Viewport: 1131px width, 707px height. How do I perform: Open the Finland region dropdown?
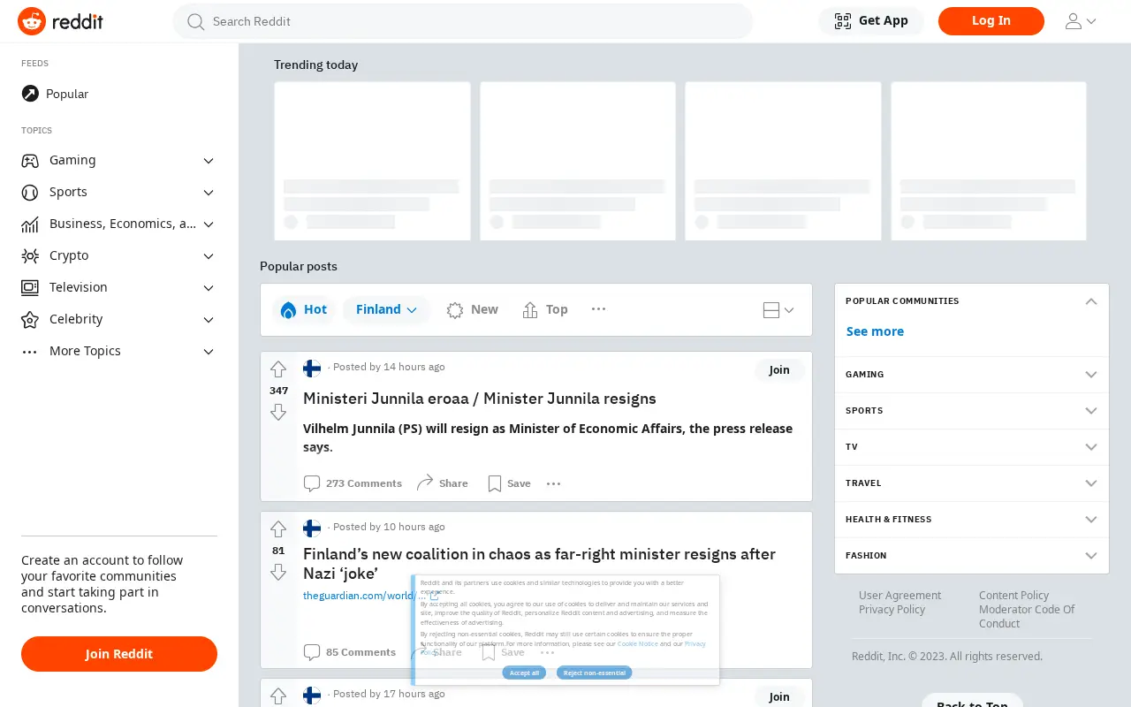pyautogui.click(x=386, y=310)
